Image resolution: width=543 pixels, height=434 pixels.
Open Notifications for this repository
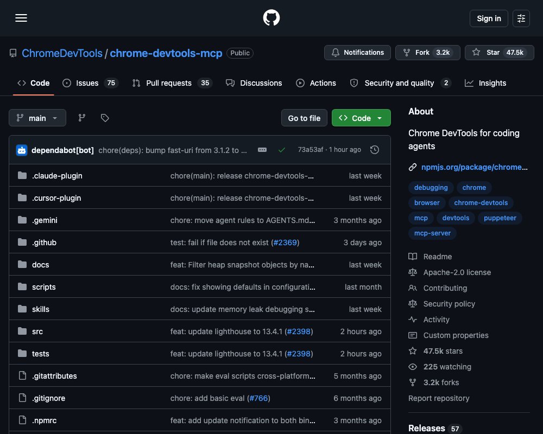click(357, 53)
